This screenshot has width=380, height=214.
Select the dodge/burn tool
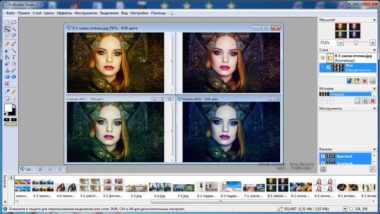point(7,98)
